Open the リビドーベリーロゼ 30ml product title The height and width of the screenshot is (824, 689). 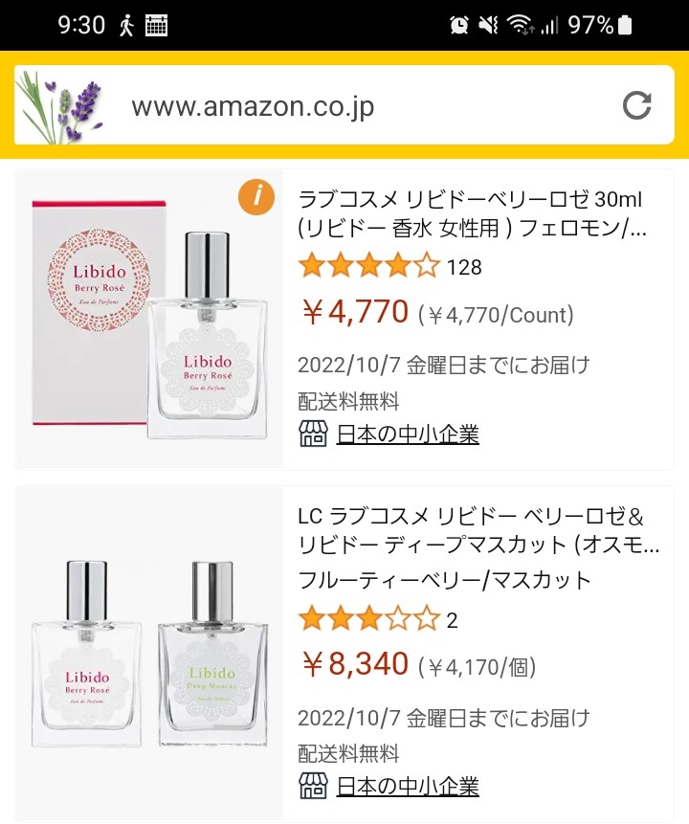click(472, 213)
